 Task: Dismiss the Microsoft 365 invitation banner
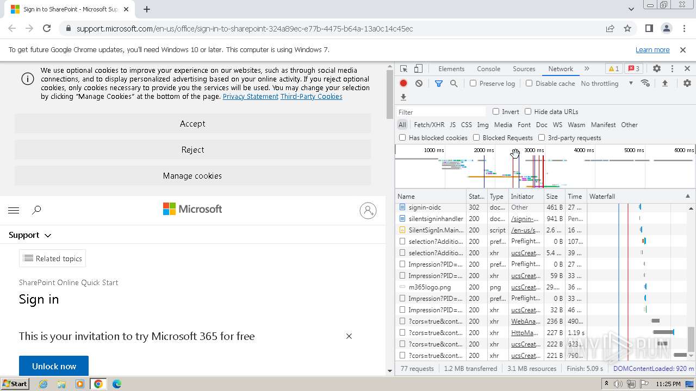tap(349, 336)
